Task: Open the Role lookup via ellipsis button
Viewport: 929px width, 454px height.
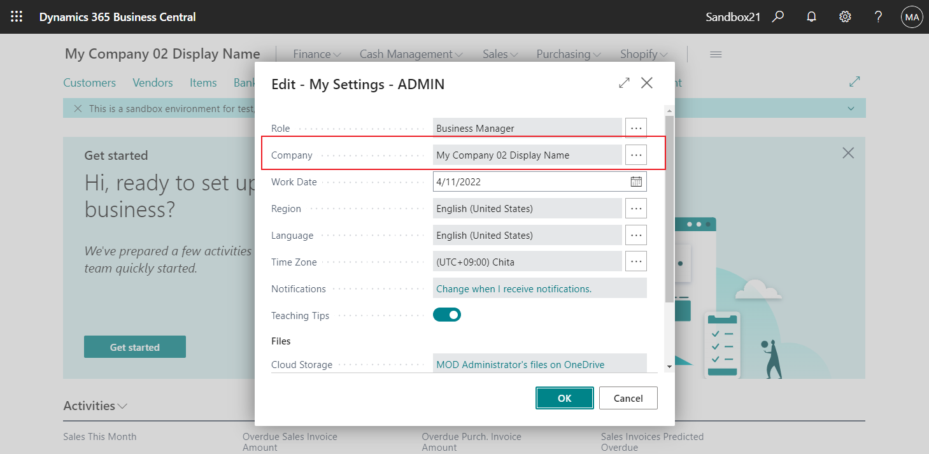Action: [x=635, y=127]
